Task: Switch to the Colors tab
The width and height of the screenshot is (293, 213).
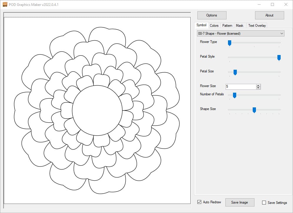Action: [214, 26]
